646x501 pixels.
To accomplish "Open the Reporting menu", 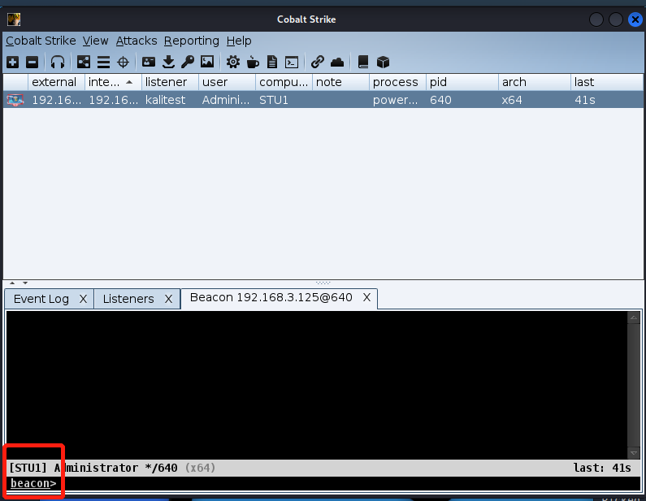I will click(192, 41).
